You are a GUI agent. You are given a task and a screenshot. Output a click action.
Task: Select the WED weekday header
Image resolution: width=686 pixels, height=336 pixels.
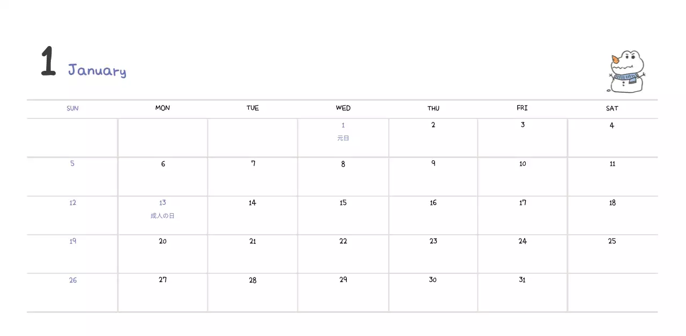[343, 108]
